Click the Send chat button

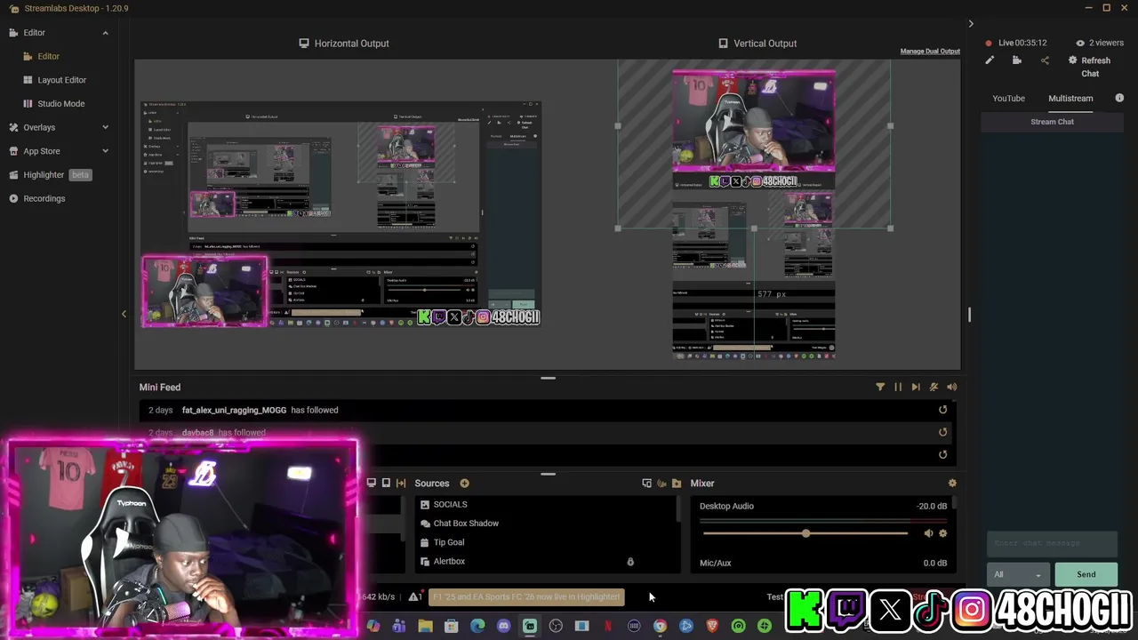click(1086, 575)
